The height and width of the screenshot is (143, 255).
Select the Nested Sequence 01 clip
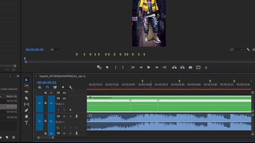169,104
